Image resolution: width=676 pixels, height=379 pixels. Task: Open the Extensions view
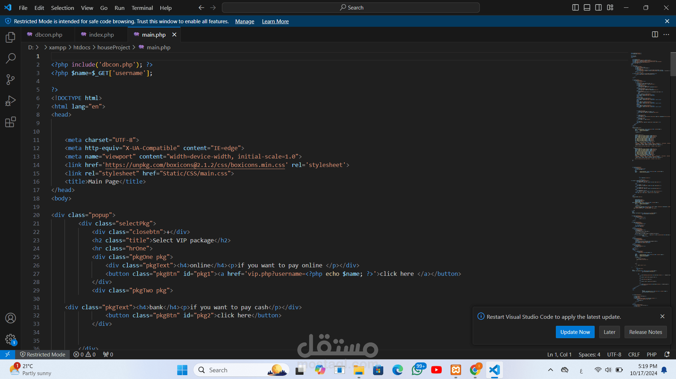coord(11,122)
